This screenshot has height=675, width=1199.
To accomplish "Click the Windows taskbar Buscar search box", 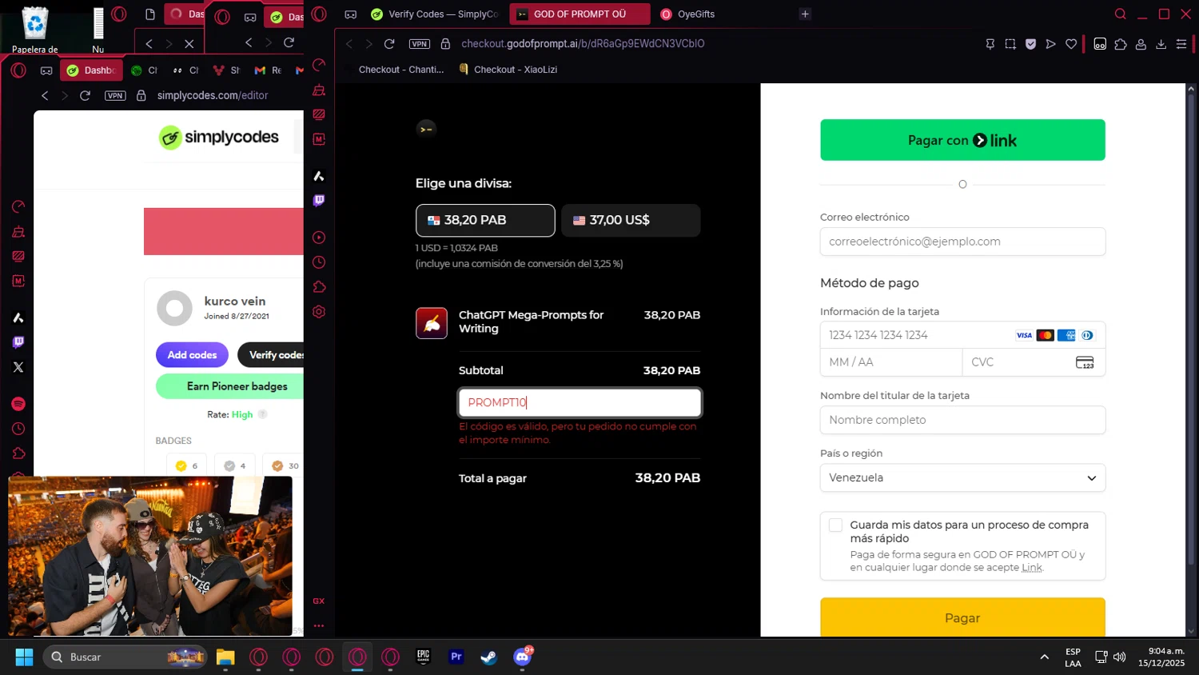I will click(x=125, y=657).
